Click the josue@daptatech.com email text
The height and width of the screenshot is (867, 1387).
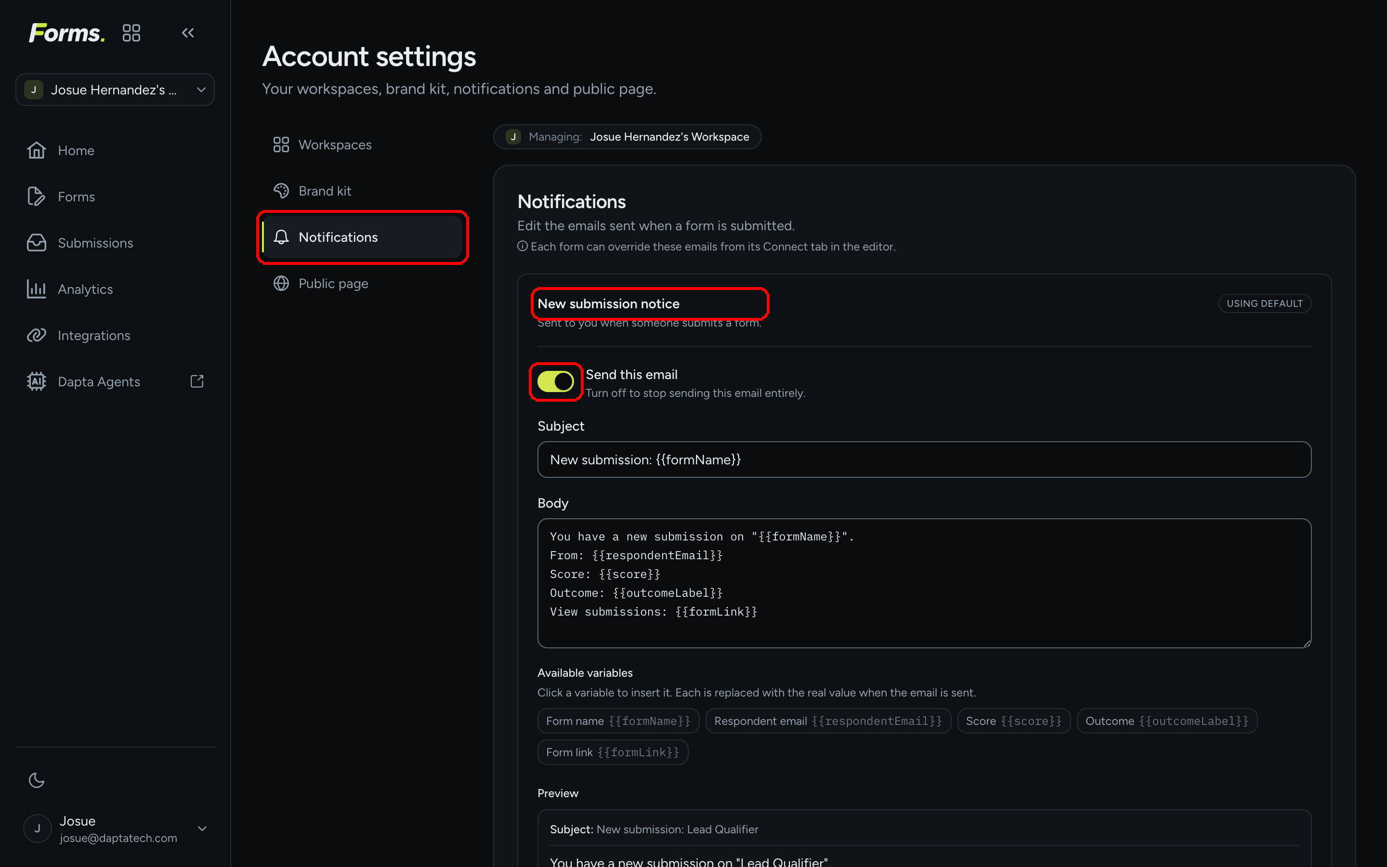tap(118, 838)
